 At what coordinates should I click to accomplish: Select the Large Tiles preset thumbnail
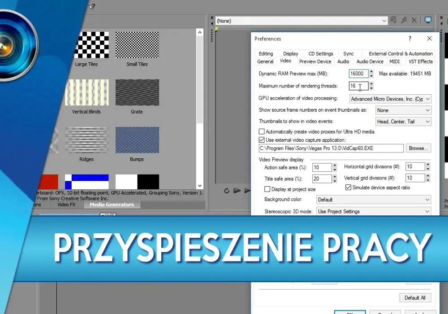click(91, 45)
